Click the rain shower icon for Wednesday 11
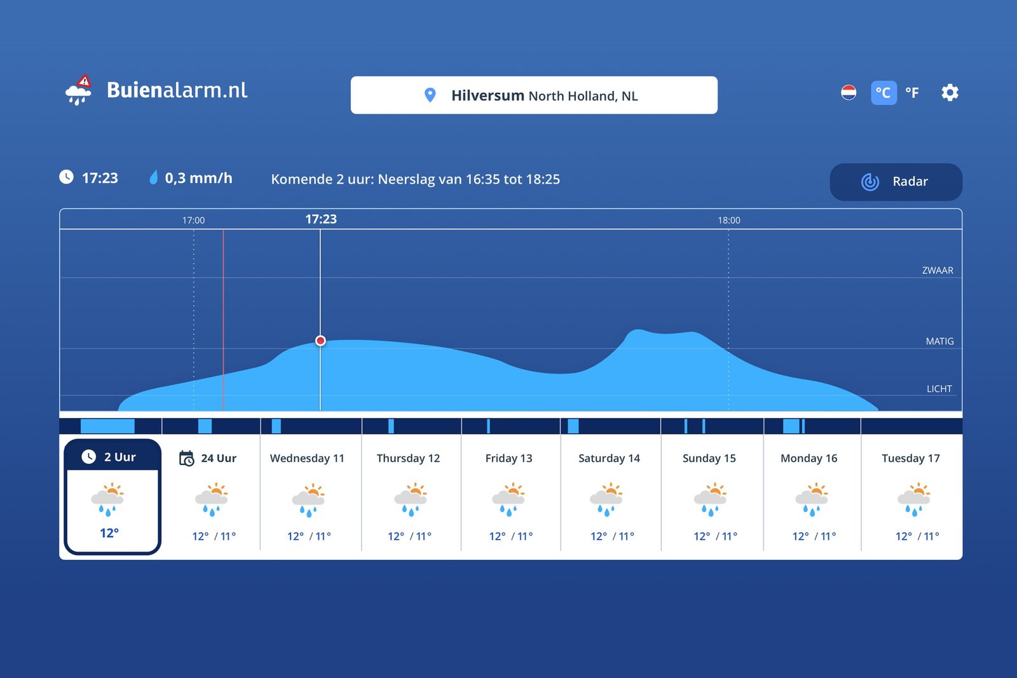The image size is (1017, 678). coord(310,500)
